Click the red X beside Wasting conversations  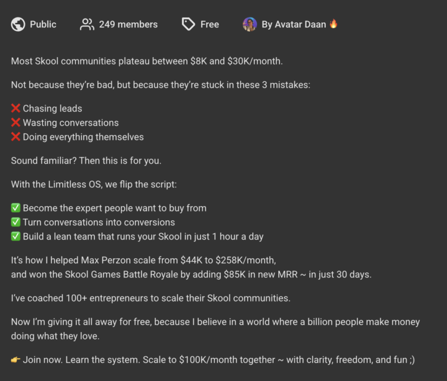pos(16,122)
